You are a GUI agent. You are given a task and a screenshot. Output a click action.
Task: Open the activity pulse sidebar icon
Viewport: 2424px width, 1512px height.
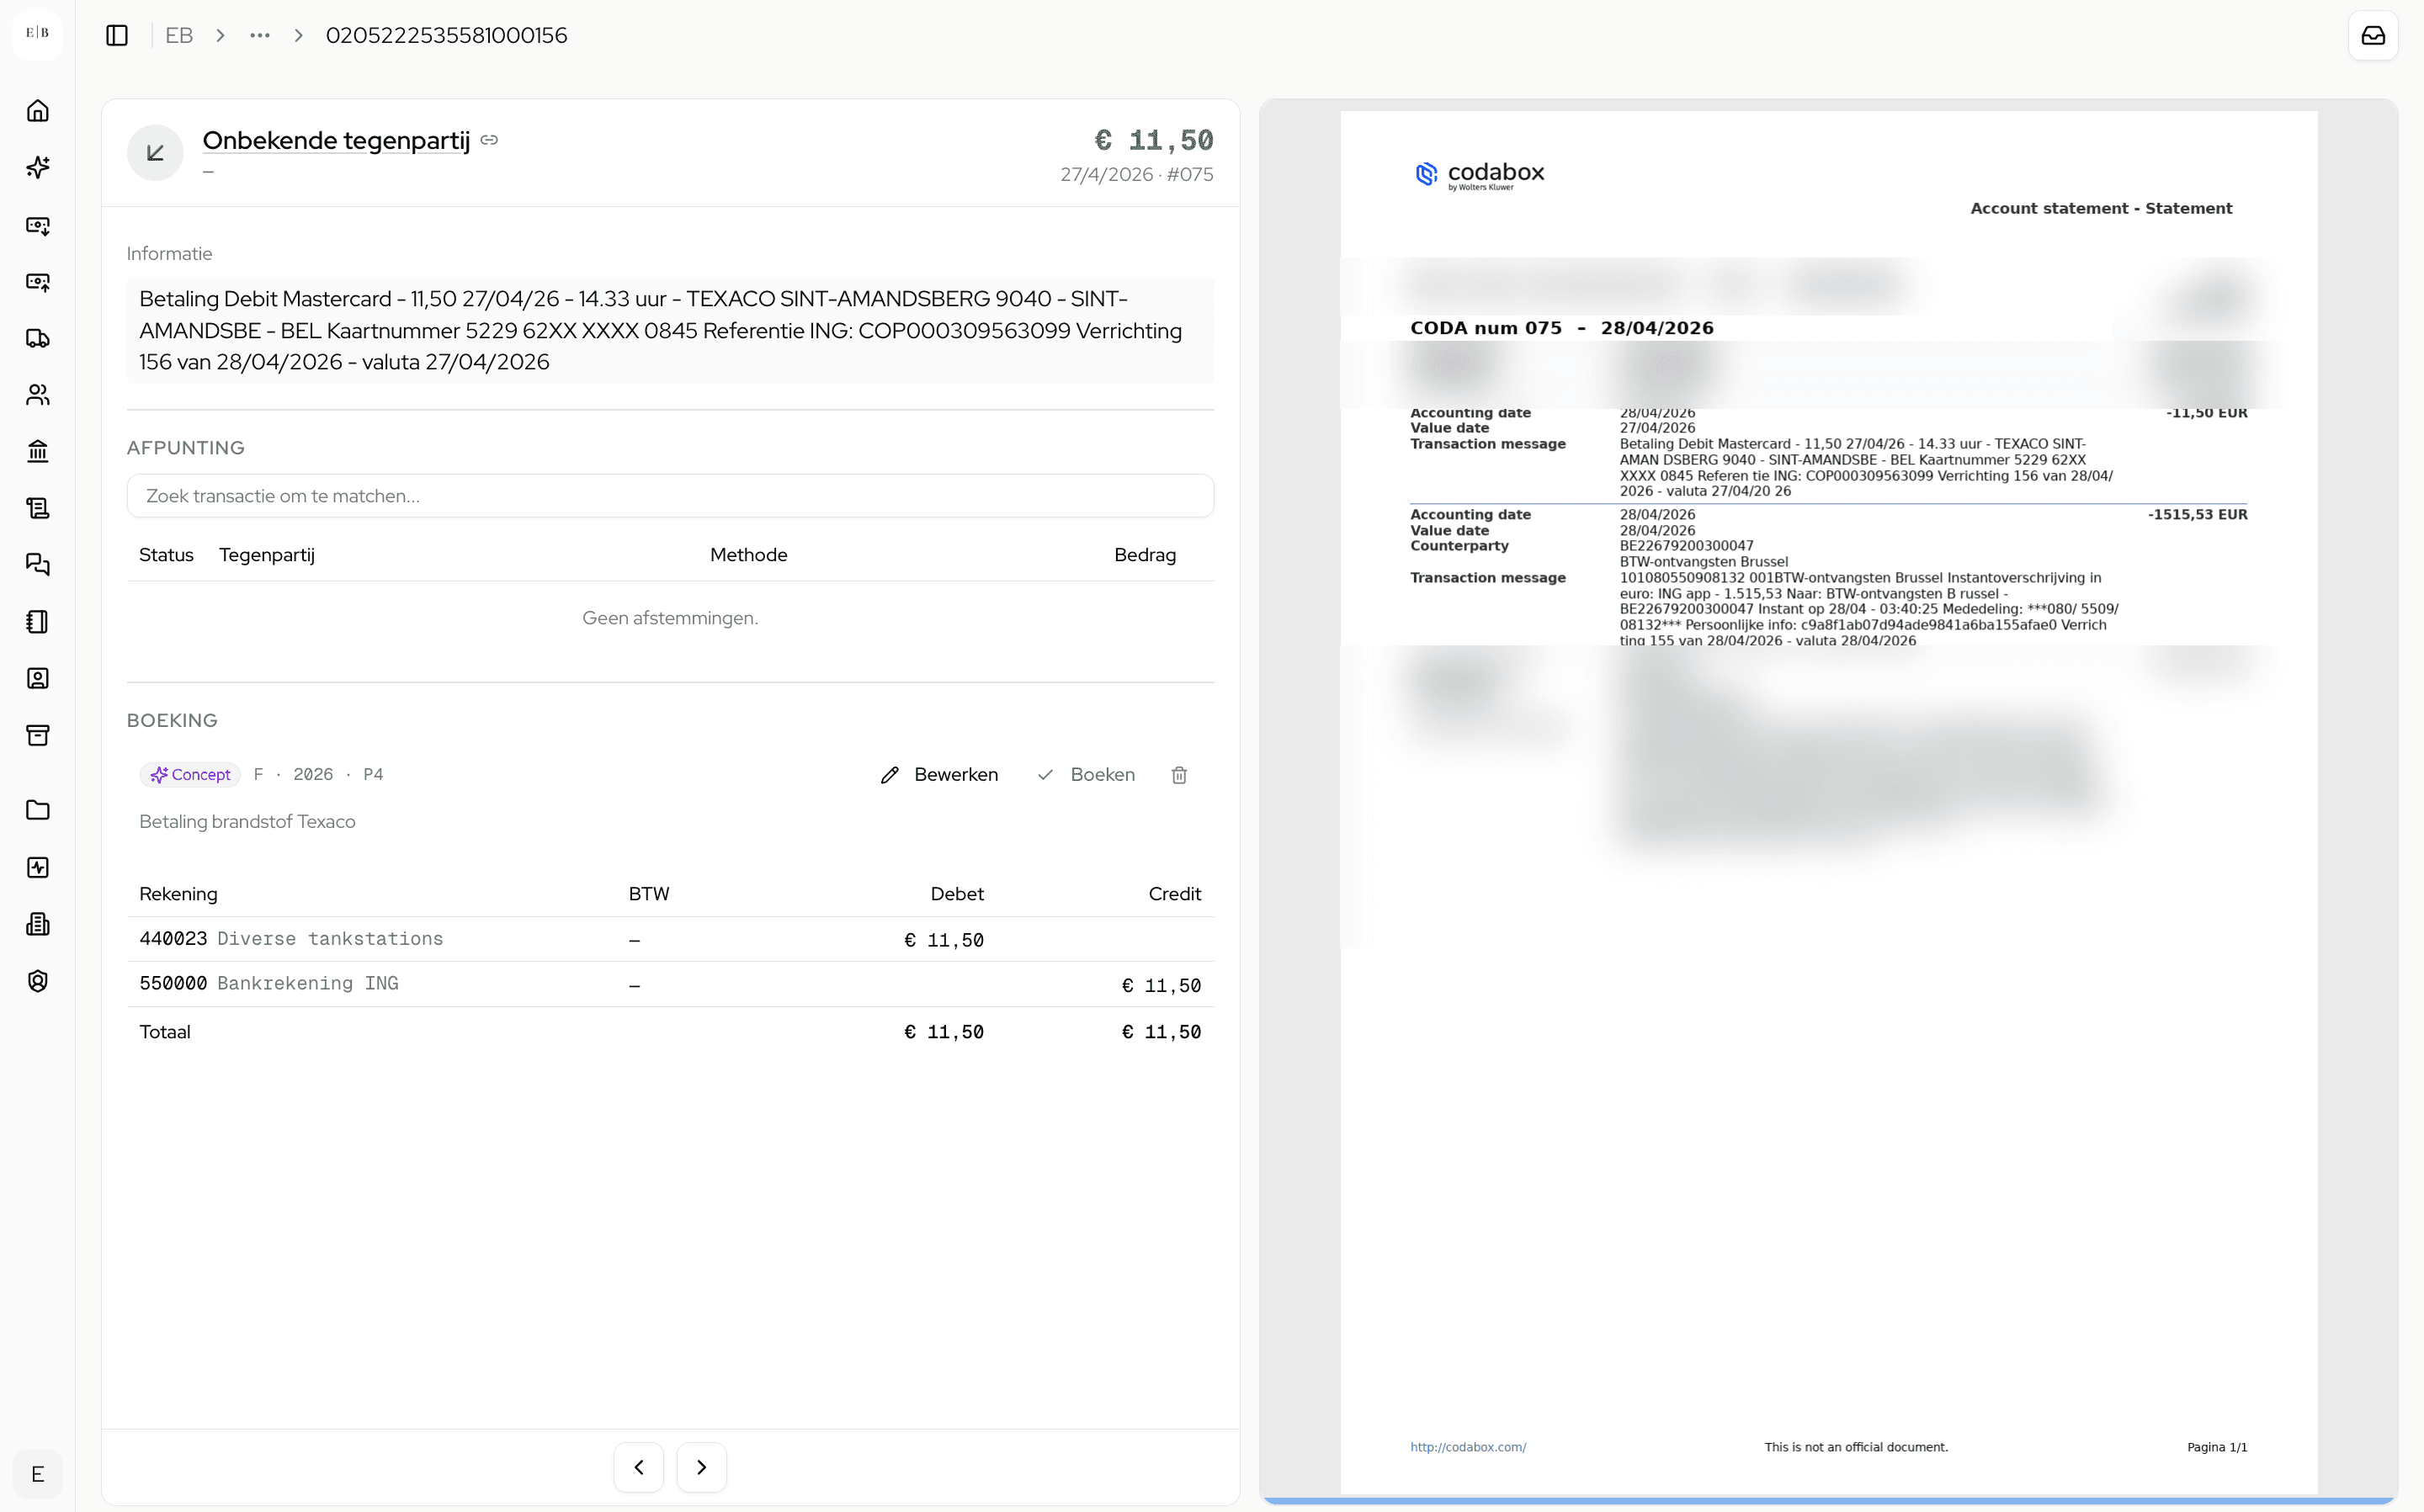[38, 867]
